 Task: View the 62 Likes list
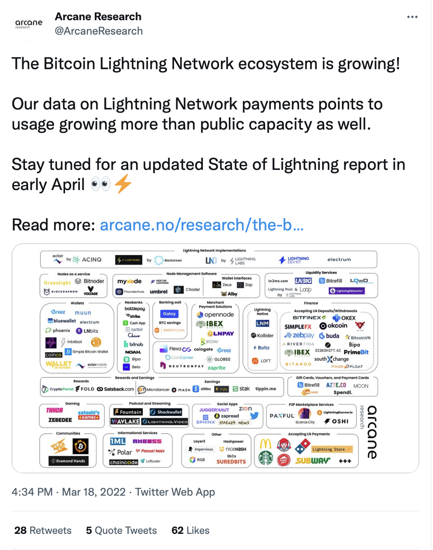tap(191, 531)
